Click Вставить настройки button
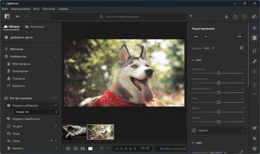This screenshot has width=260, height=154. 171,148
